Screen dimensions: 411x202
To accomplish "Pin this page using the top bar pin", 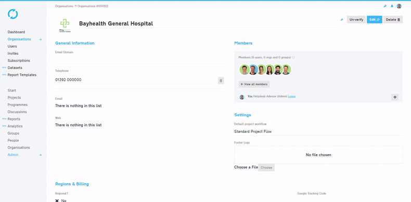I will pyautogui.click(x=385, y=6).
